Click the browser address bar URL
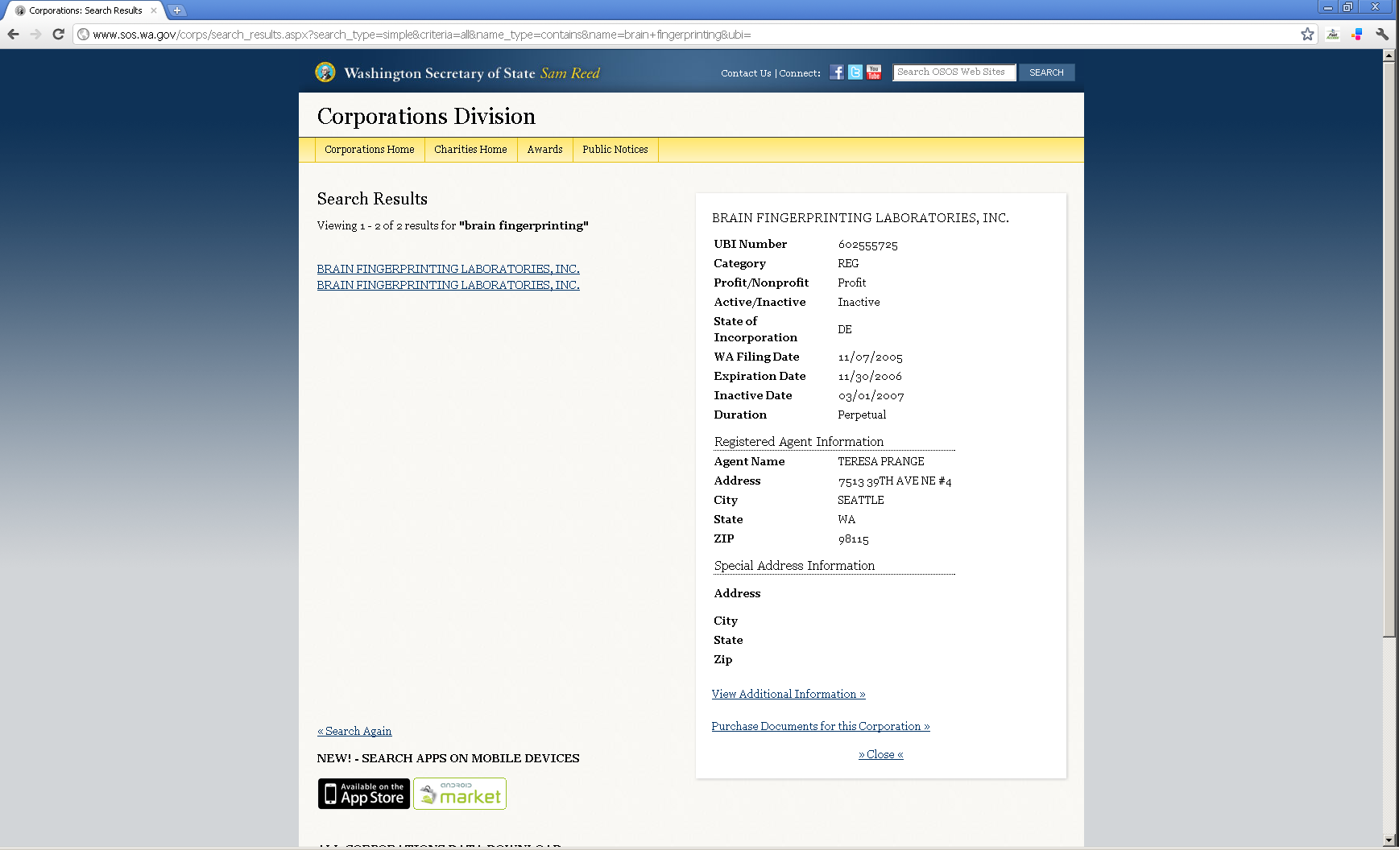1399x850 pixels. click(422, 35)
